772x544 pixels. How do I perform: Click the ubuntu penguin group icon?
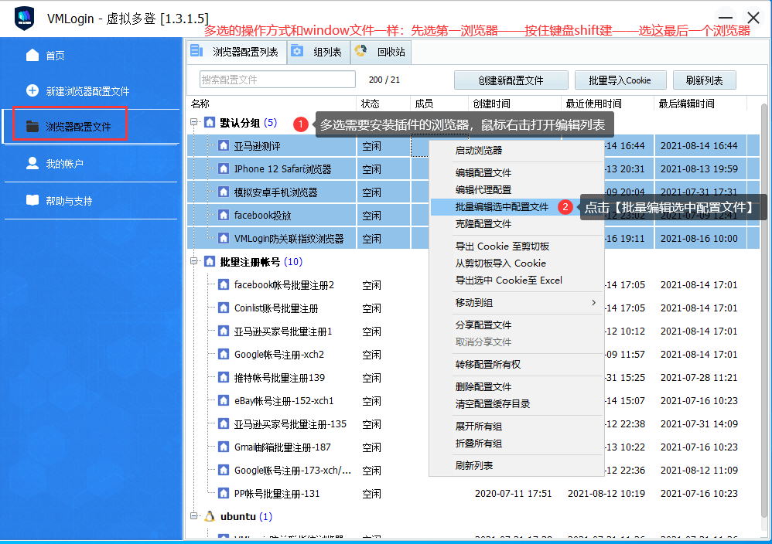click(x=210, y=516)
